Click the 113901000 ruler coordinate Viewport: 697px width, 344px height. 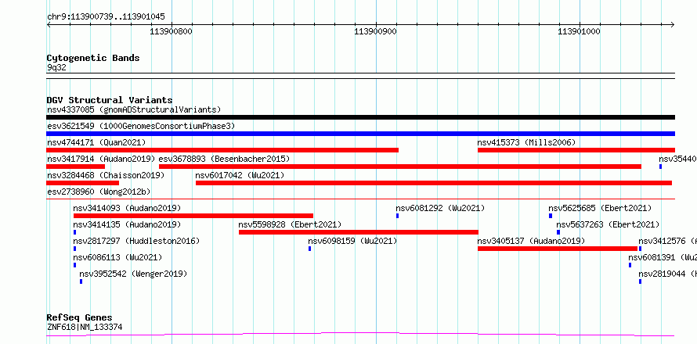click(580, 31)
